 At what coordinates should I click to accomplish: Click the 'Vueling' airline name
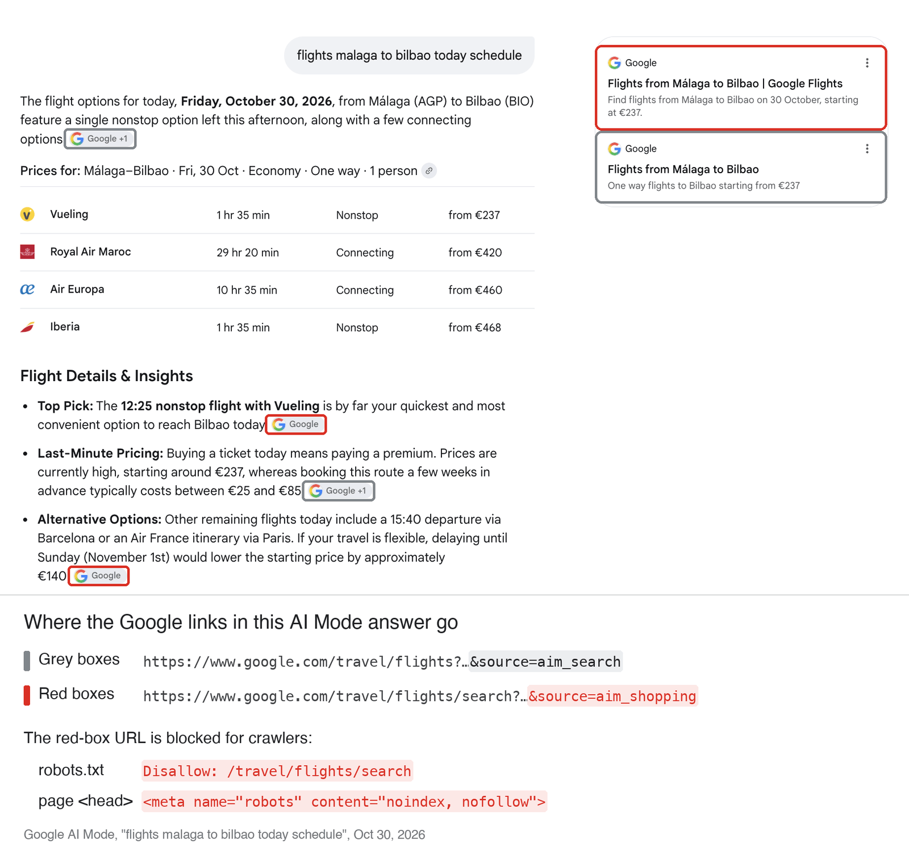(x=69, y=214)
